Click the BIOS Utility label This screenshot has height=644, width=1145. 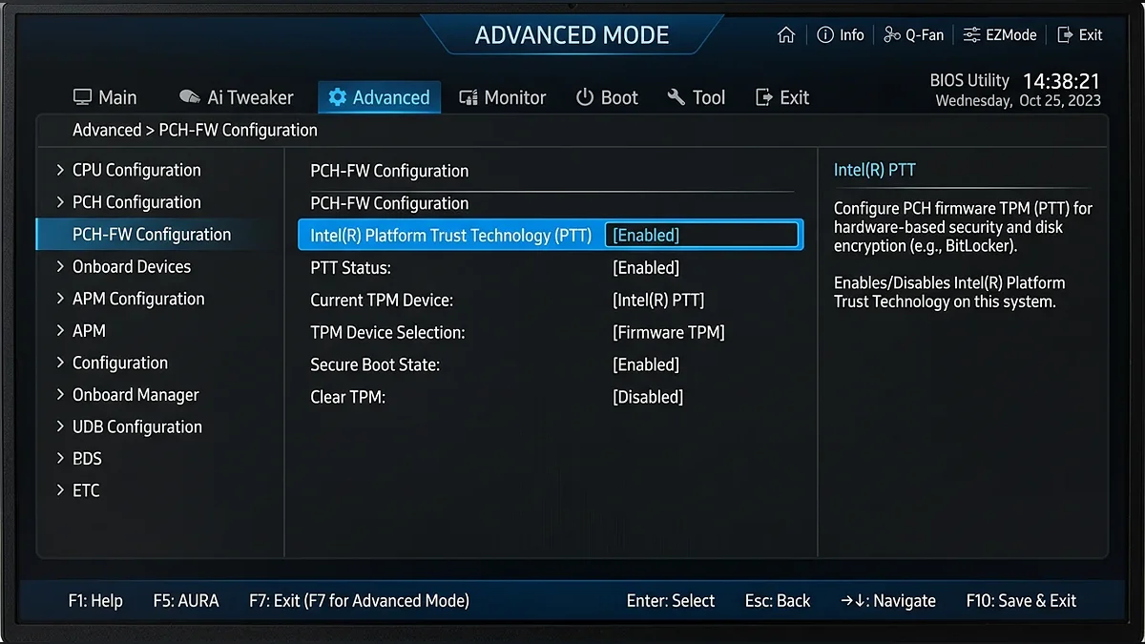pyautogui.click(x=969, y=80)
